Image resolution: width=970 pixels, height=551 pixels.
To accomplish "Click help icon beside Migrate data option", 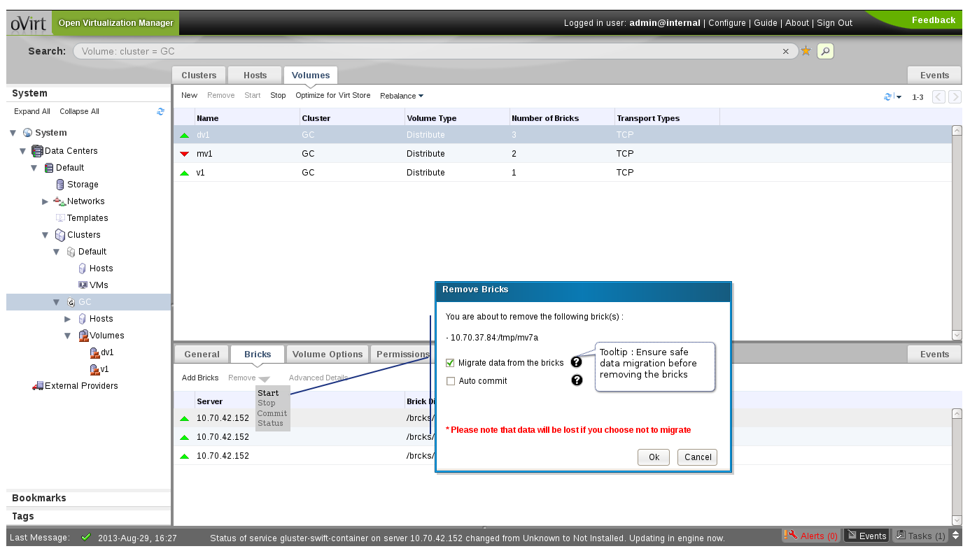I will (577, 362).
